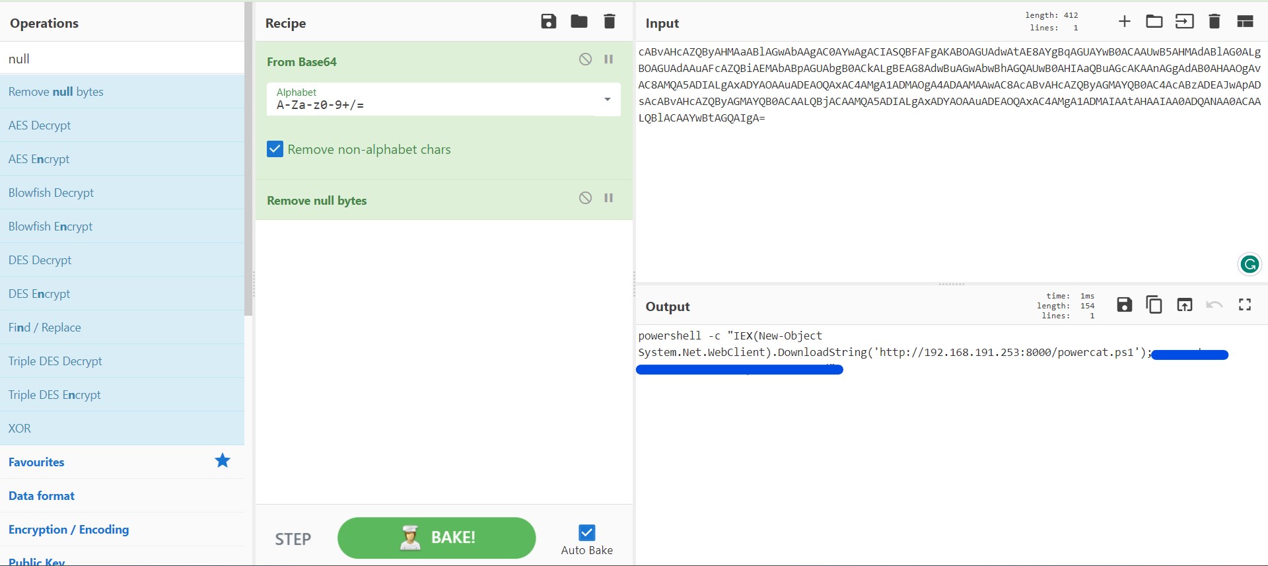Save the current recipe
This screenshot has height=566, width=1268.
[x=548, y=22]
